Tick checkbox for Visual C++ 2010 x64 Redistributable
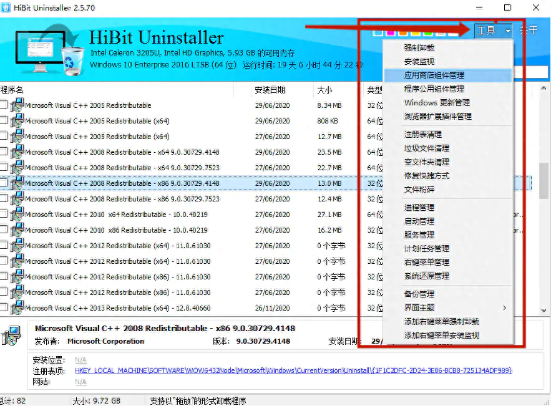Screen dimensions: 551x406 (x=4, y=214)
